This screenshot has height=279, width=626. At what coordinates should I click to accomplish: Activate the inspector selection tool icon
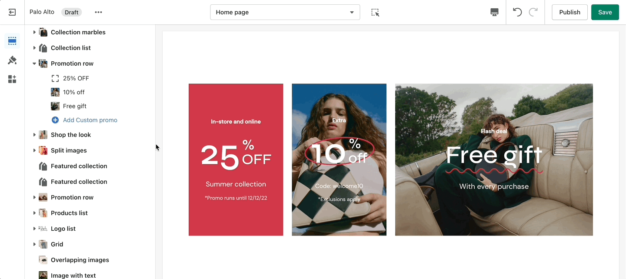click(375, 12)
